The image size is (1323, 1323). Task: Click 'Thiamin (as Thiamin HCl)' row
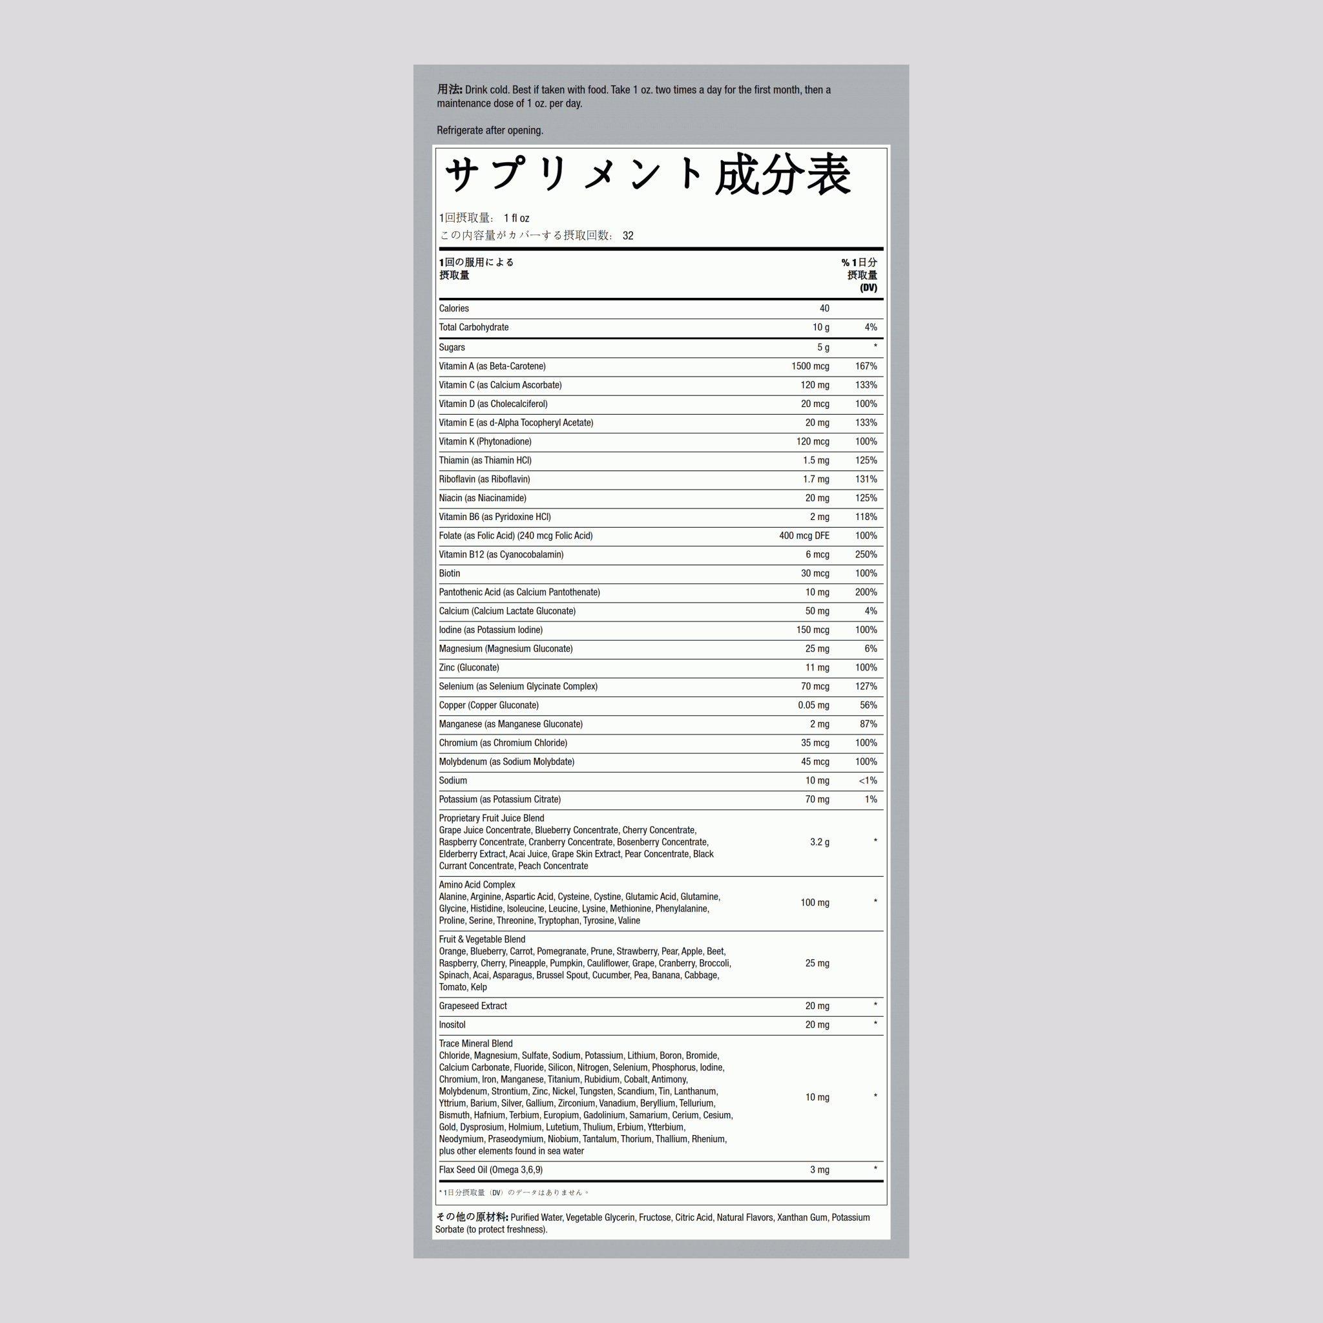(661, 460)
